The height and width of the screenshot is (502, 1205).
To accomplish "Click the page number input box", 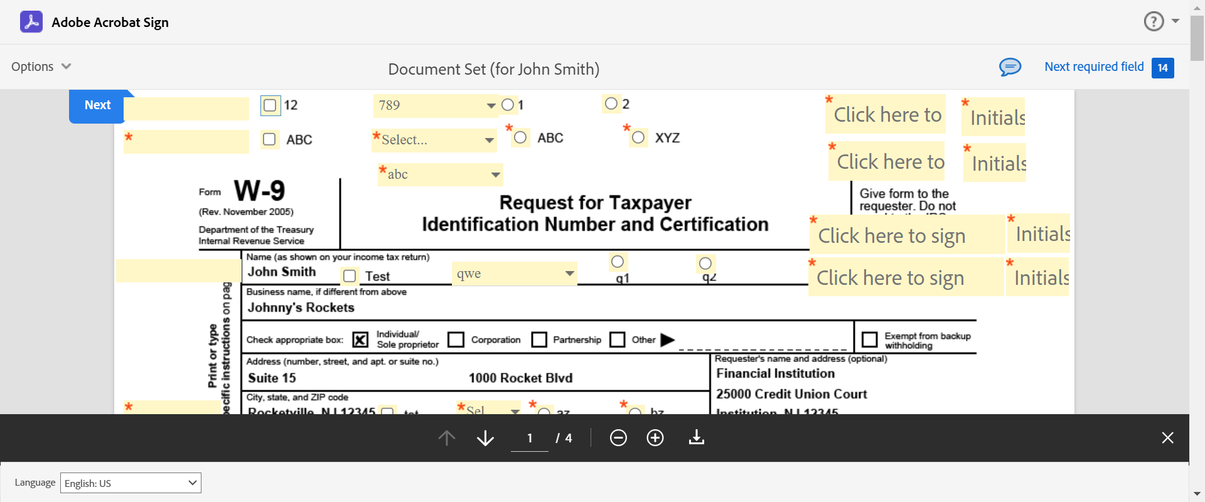I will pos(530,438).
